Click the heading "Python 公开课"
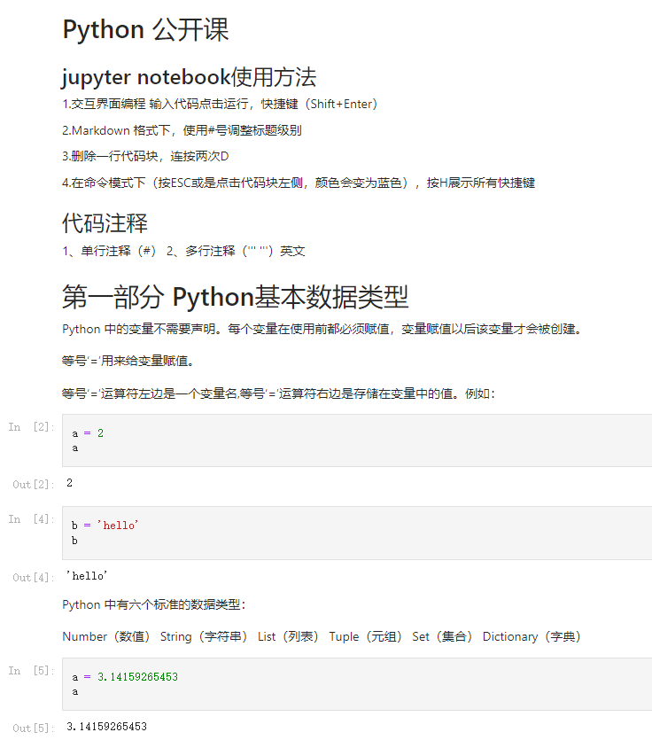 [145, 30]
